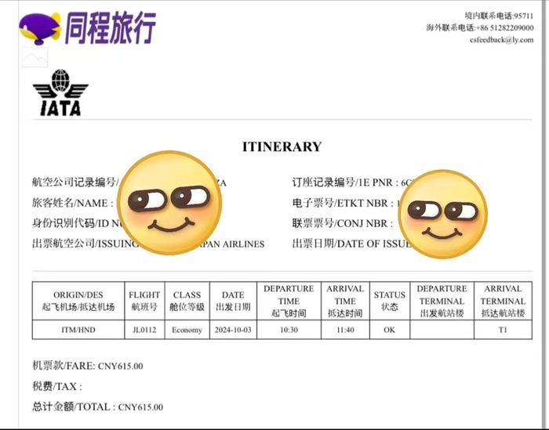Click the ITINERARY heading
This screenshot has width=549, height=430.
pos(282,146)
